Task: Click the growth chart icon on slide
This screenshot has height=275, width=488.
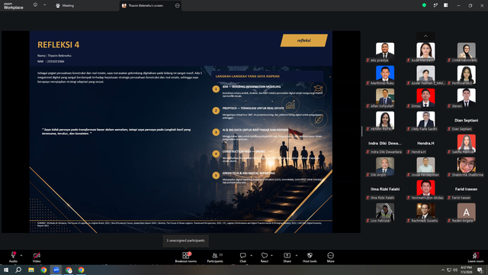Action: (291, 105)
